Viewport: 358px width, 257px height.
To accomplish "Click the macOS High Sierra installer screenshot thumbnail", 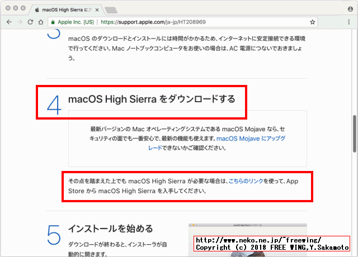I will tap(248, 240).
